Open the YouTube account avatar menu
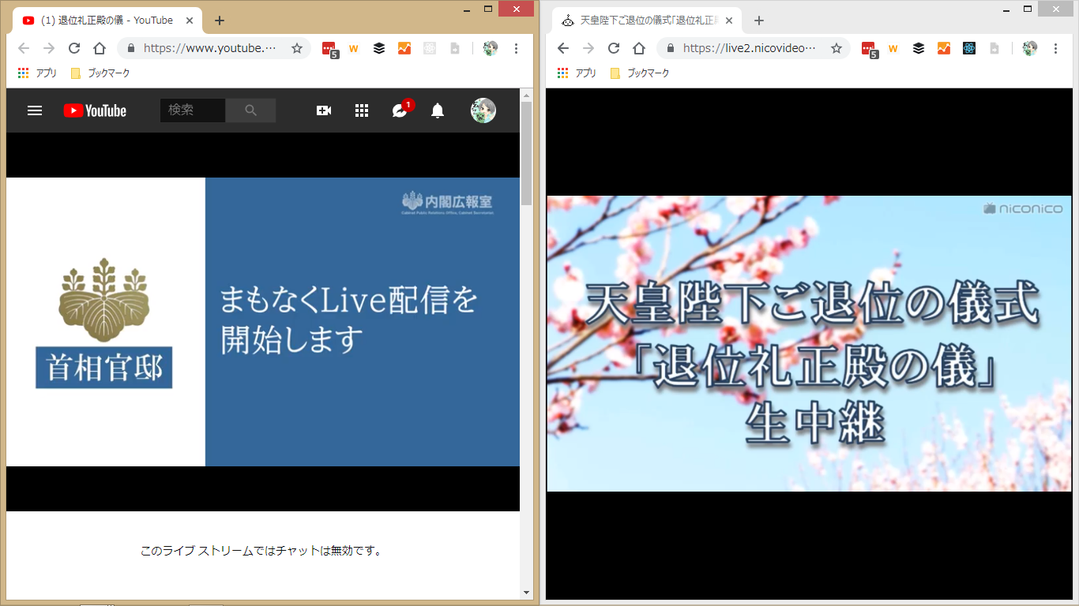Image resolution: width=1079 pixels, height=606 pixels. [483, 110]
